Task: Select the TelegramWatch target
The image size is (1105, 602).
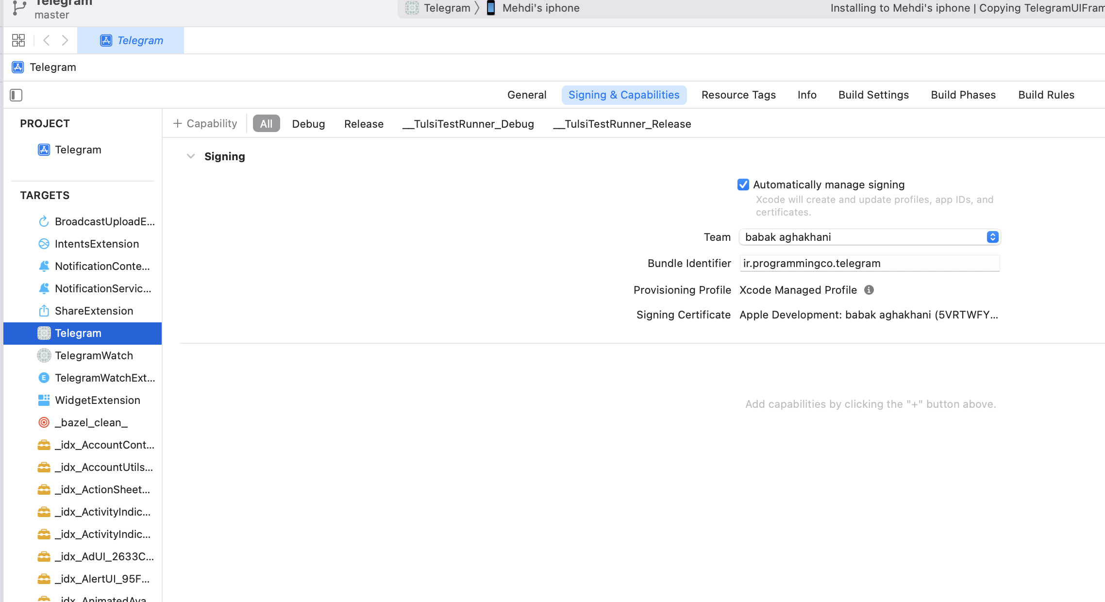Action: click(x=94, y=355)
